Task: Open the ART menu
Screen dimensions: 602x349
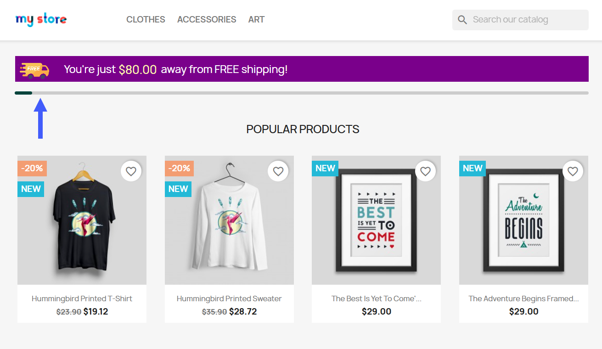Action: pos(256,20)
